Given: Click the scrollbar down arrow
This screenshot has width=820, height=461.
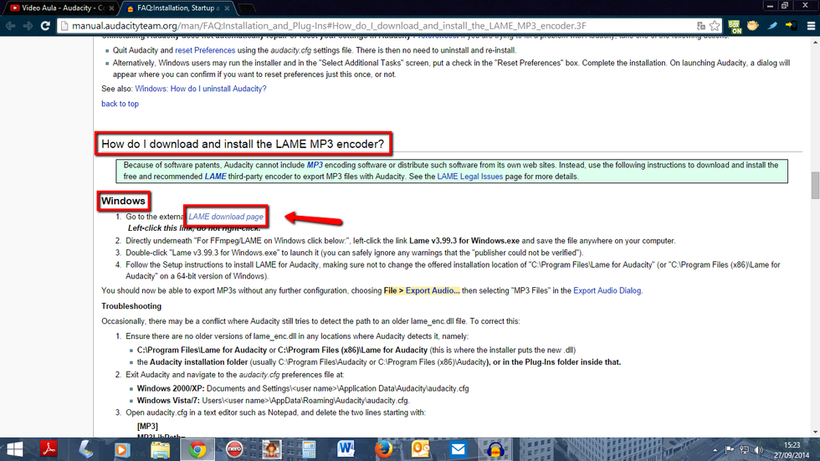Looking at the screenshot, I should (815, 433).
